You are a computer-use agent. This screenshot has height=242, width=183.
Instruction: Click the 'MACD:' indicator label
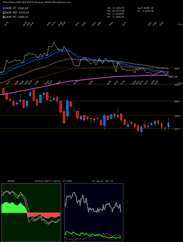point(11,181)
